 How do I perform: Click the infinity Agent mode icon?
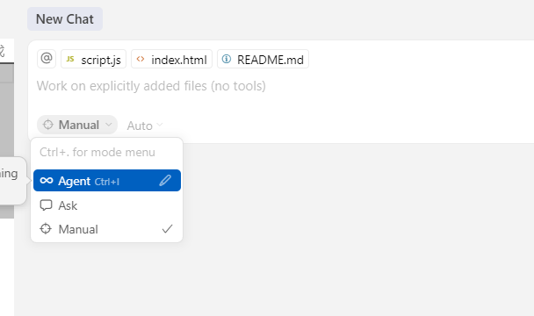pyautogui.click(x=47, y=181)
